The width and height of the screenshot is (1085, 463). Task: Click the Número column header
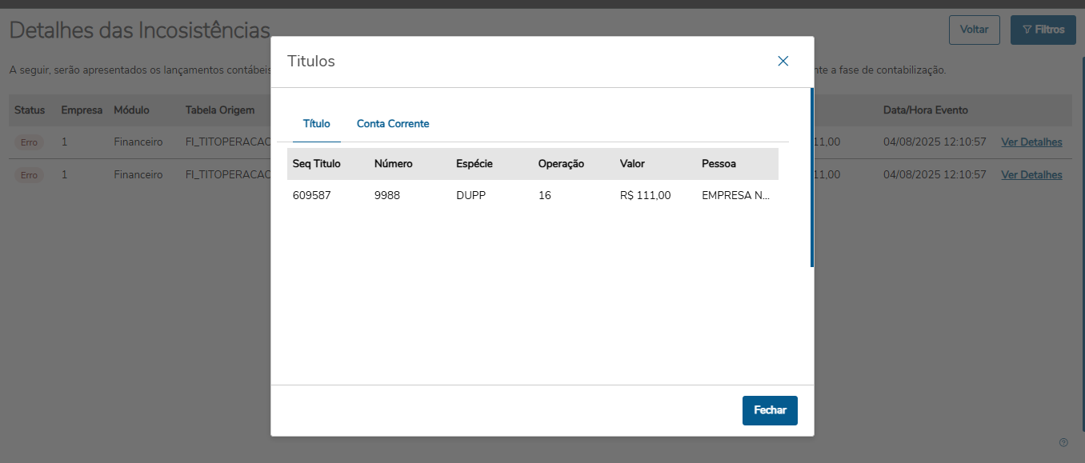point(394,164)
